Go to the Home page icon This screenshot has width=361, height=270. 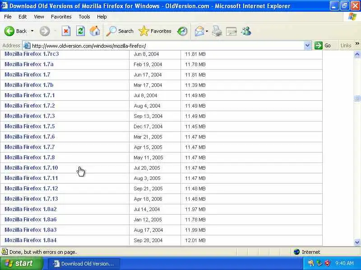(95, 31)
